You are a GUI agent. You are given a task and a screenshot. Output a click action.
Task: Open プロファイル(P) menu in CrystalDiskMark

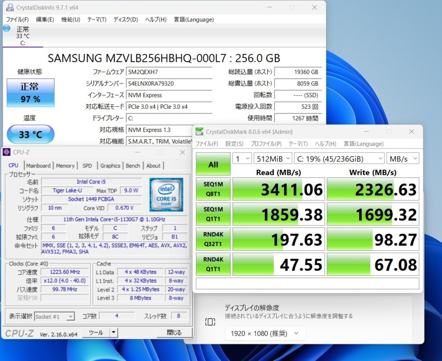coord(266,144)
